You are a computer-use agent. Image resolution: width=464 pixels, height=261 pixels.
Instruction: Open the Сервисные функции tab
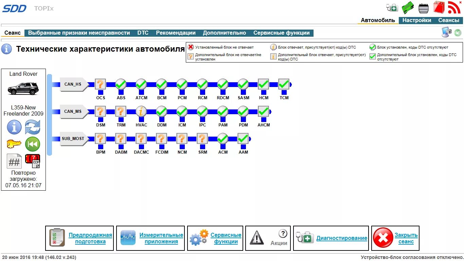click(x=282, y=33)
